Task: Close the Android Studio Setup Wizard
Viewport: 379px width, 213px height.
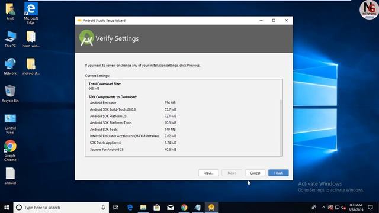Action: tap(287, 21)
